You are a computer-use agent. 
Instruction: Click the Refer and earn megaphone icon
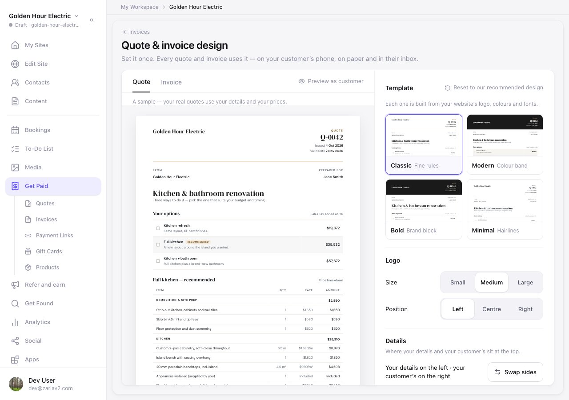click(x=15, y=285)
